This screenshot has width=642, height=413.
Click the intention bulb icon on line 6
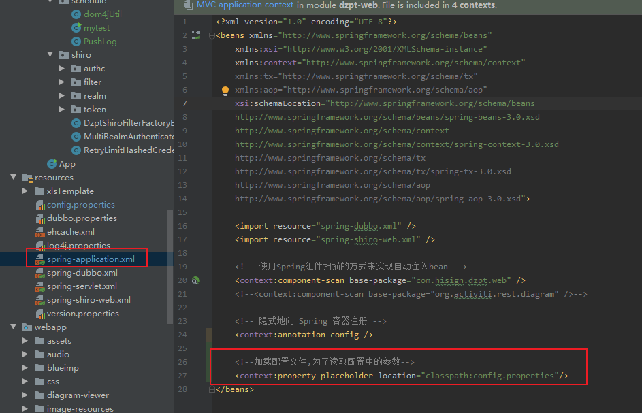(x=225, y=89)
